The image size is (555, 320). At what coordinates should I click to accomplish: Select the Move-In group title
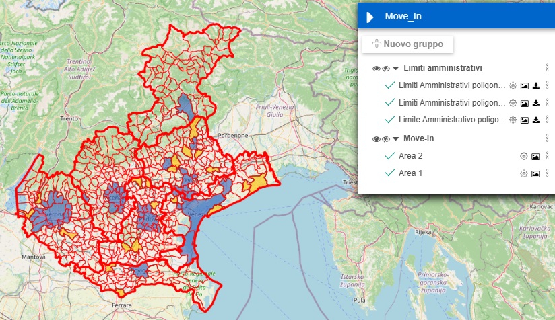tap(419, 138)
